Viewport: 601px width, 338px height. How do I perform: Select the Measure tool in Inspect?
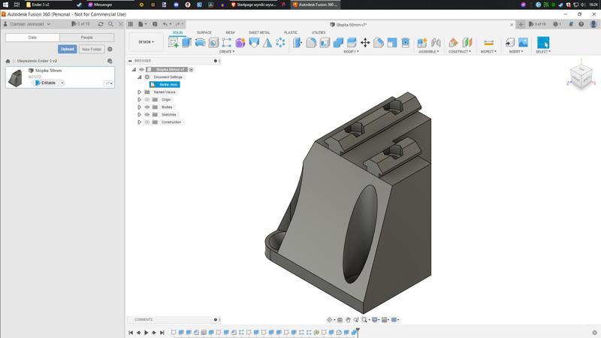(x=489, y=43)
